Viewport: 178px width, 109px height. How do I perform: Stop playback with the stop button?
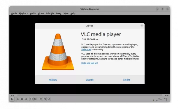pos(22,99)
